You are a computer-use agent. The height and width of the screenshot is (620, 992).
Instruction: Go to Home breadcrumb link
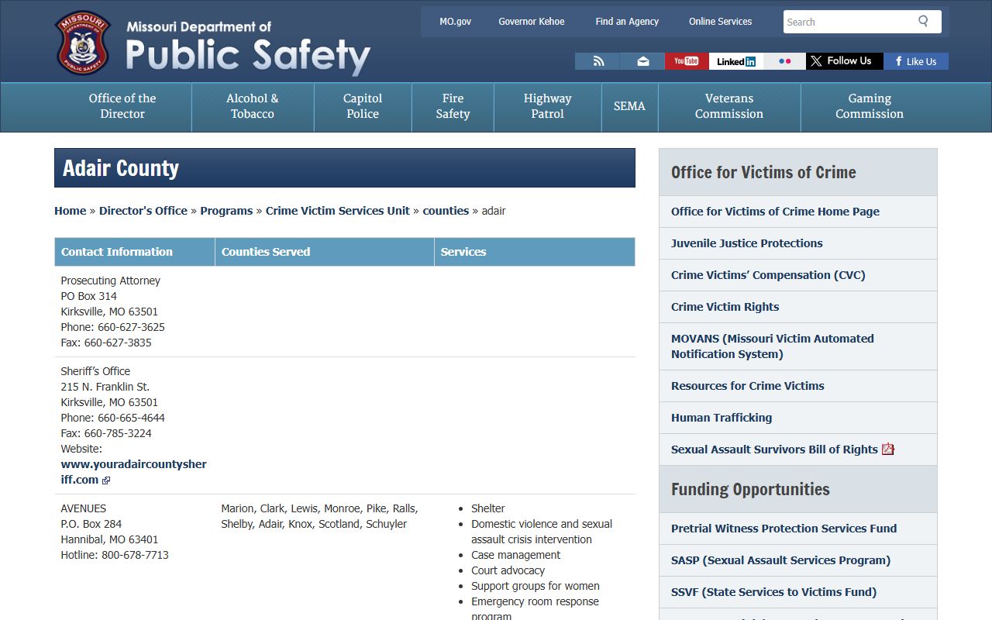tap(70, 211)
